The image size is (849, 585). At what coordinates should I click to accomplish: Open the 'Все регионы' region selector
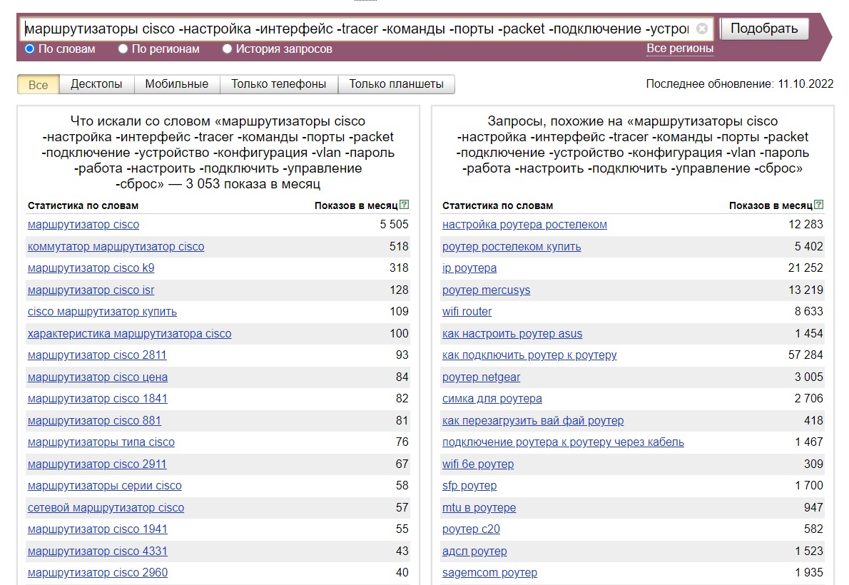tap(680, 49)
